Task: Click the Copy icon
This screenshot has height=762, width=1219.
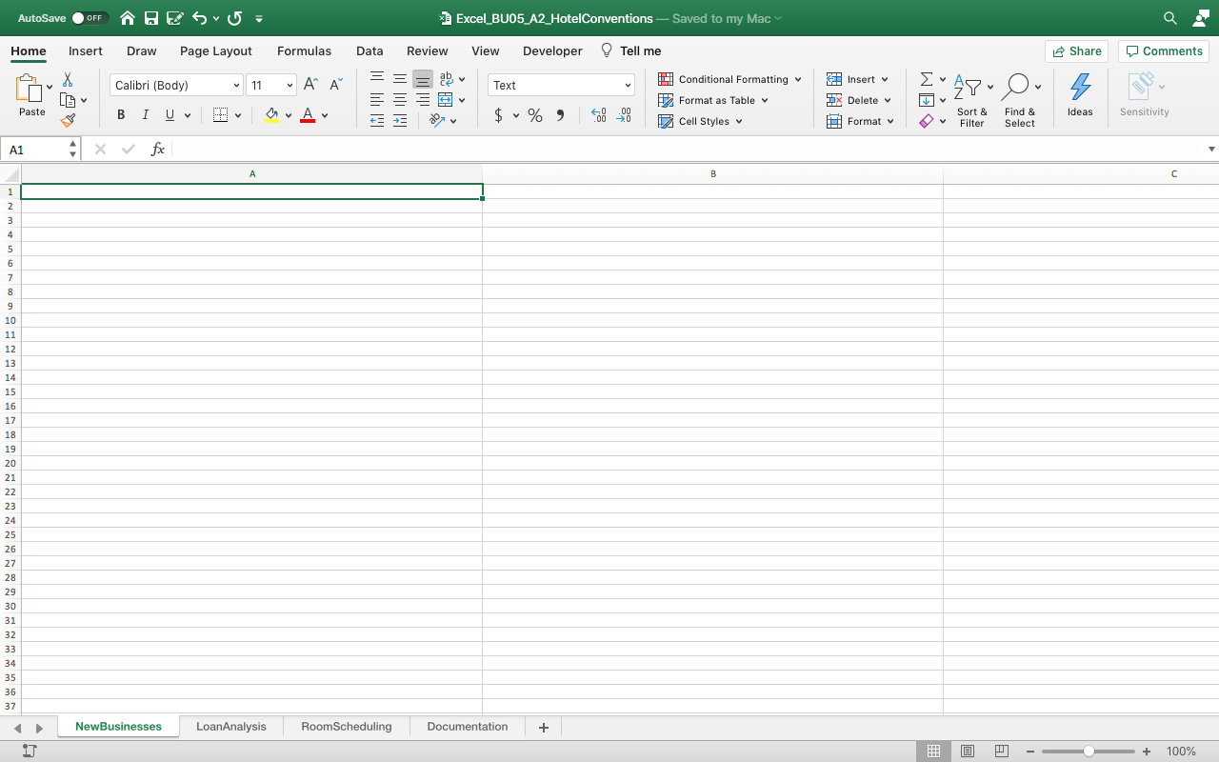Action: pyautogui.click(x=68, y=100)
